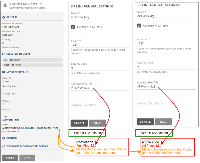Click the Endpoint & Contact Selection share icon
The width and height of the screenshot is (200, 163).
4,146
